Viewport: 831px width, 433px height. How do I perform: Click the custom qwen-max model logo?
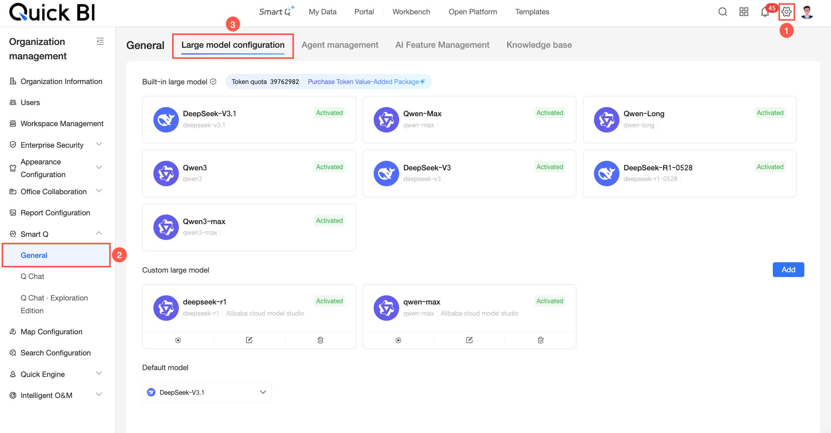coord(386,308)
